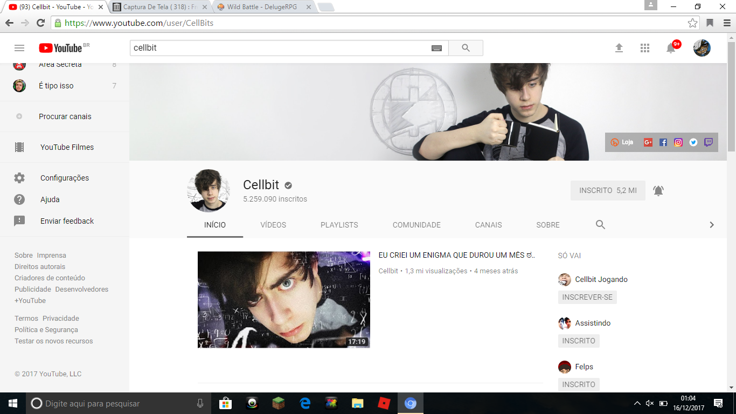Open the Termos footer link

(26, 319)
